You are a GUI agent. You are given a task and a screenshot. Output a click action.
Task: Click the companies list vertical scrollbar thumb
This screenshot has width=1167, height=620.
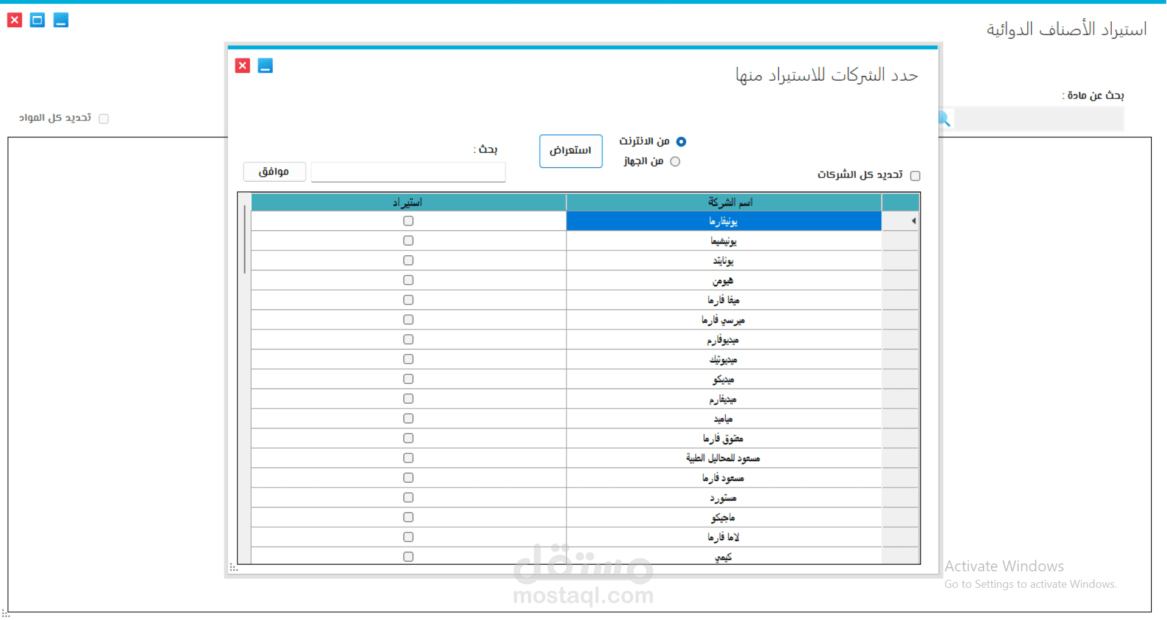[x=244, y=239]
